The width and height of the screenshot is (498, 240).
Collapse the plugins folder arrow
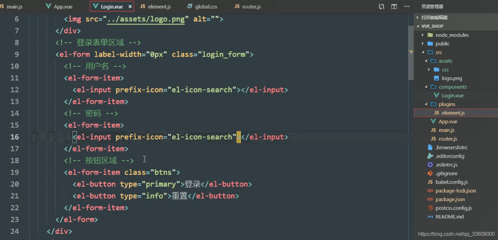click(426, 104)
